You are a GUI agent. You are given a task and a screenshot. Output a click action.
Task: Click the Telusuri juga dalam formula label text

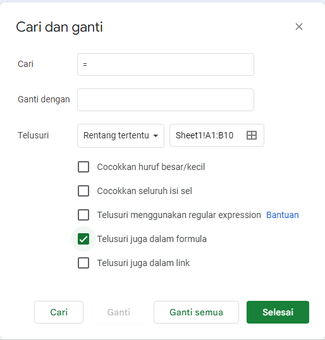coord(152,239)
